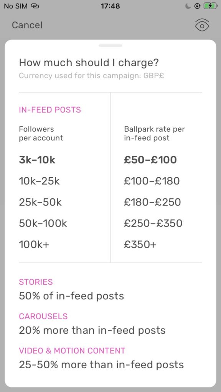The image size is (221, 392).
Task: Select the 25k–50k followers tier
Action: click(40, 202)
